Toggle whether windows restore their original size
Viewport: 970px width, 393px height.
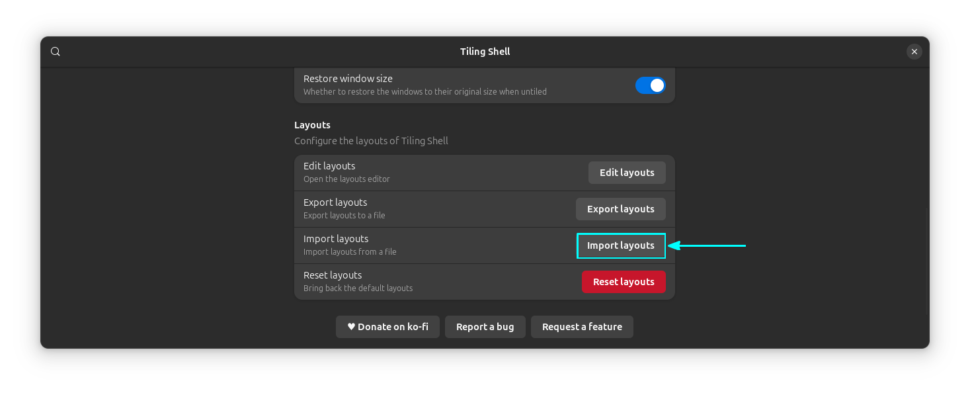(x=650, y=85)
